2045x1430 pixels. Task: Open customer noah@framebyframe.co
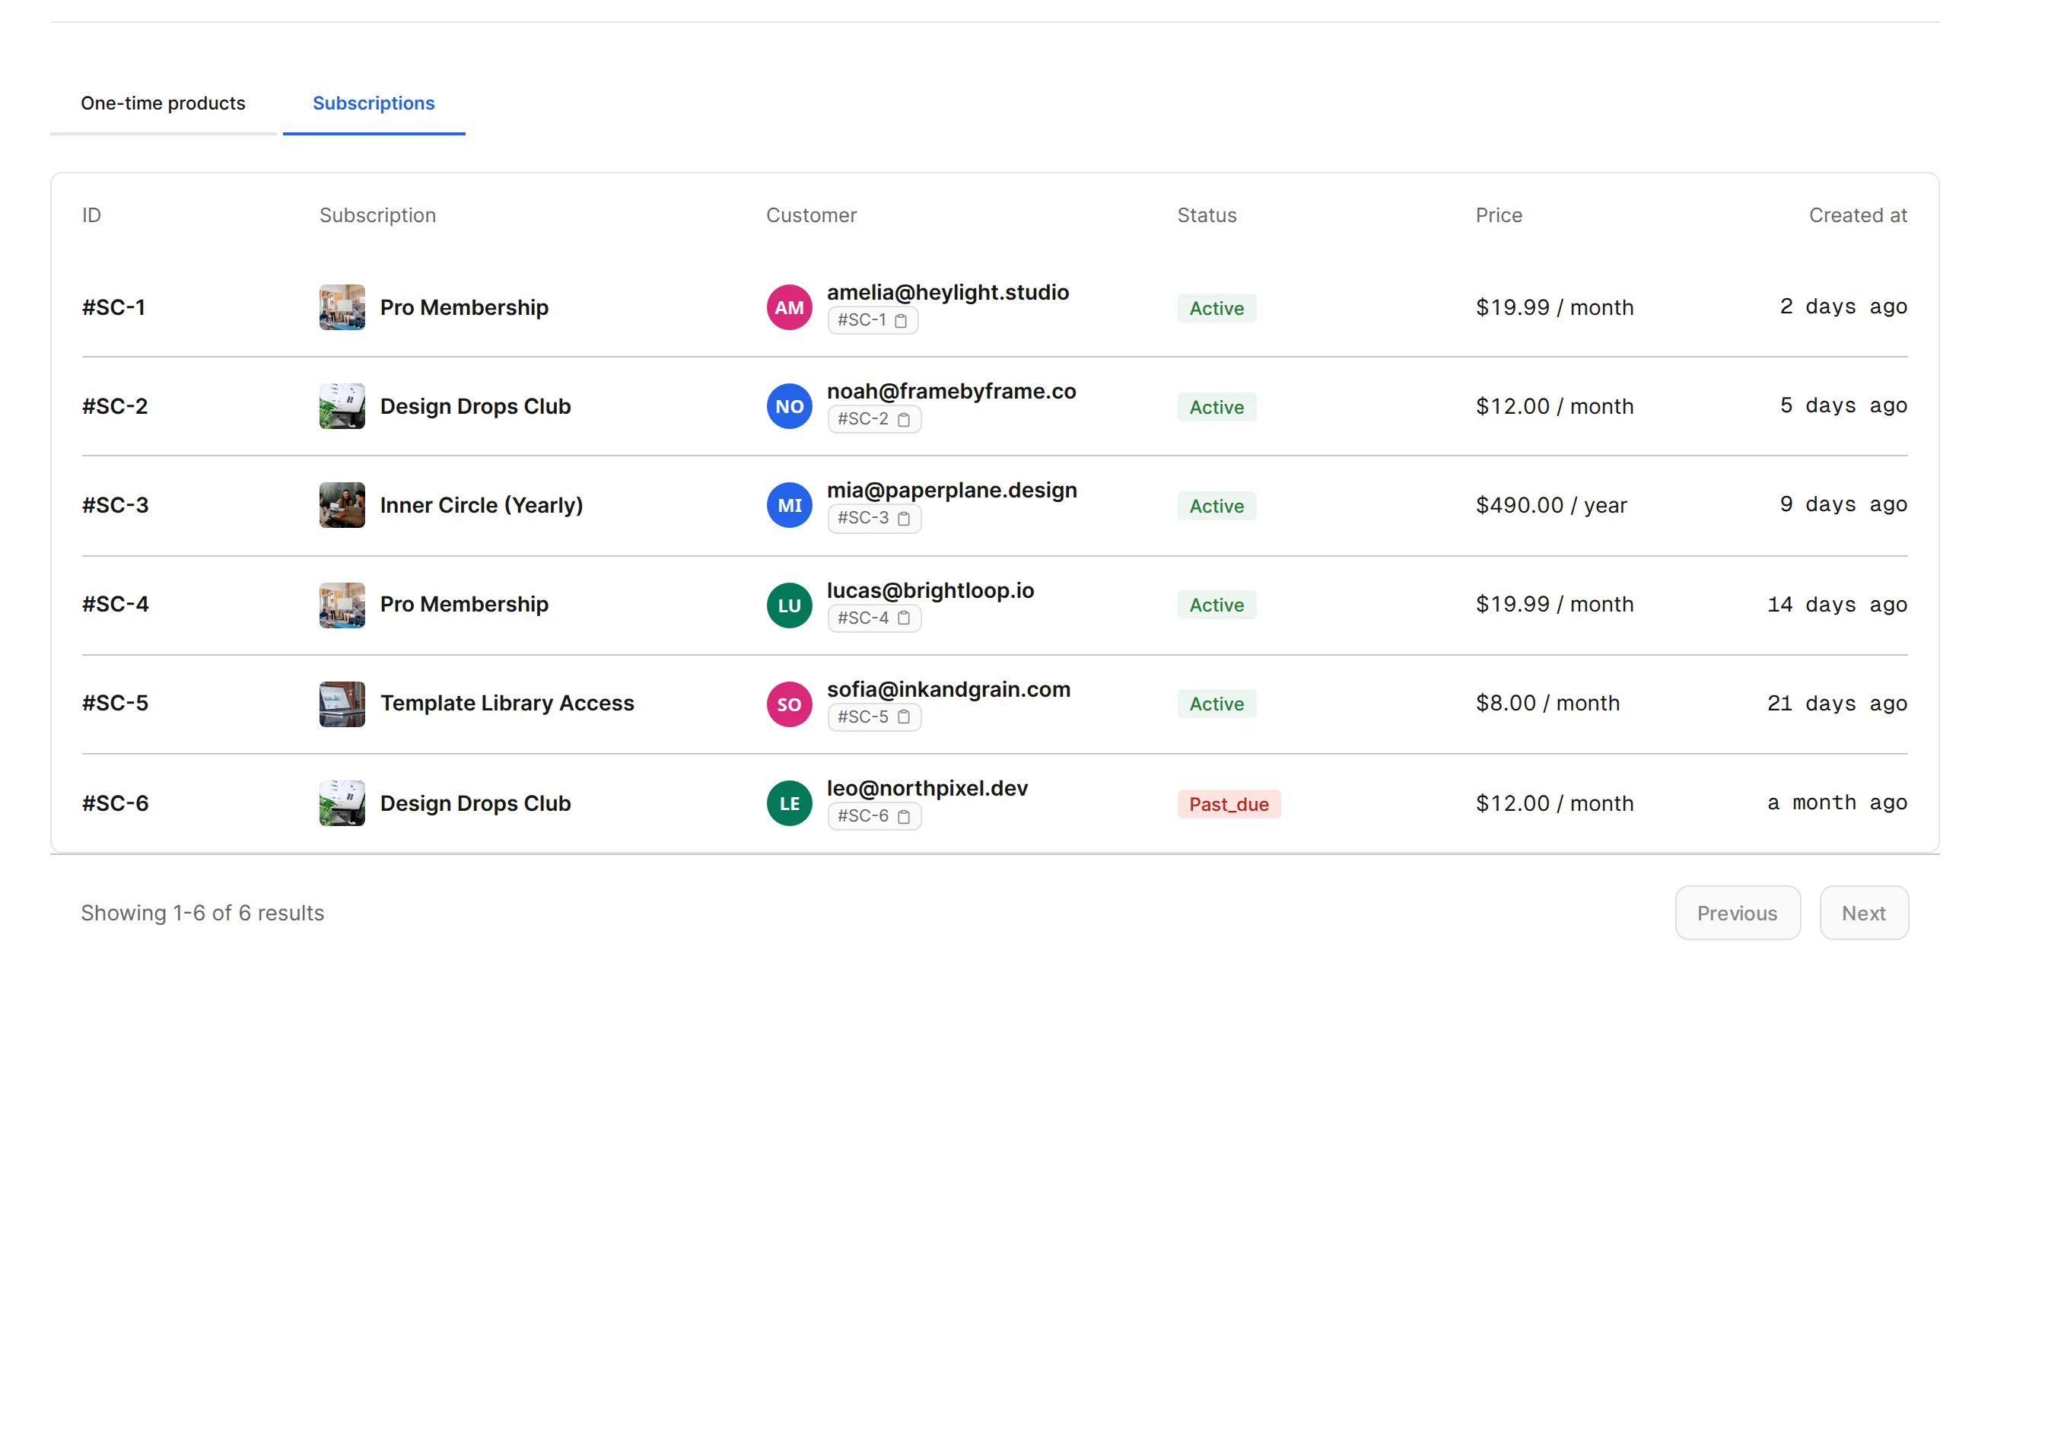[x=951, y=391]
